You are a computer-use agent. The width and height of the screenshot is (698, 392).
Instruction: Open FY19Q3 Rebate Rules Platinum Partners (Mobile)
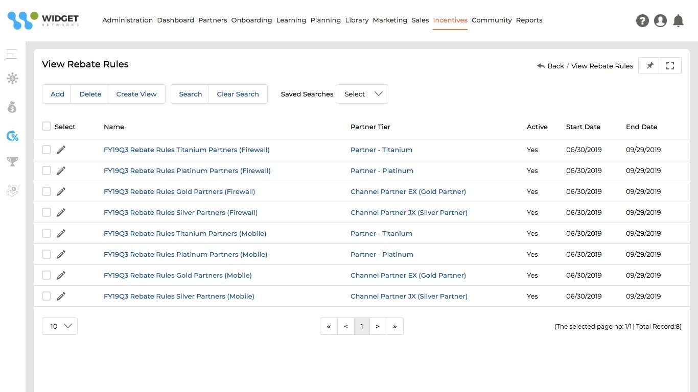tap(185, 254)
